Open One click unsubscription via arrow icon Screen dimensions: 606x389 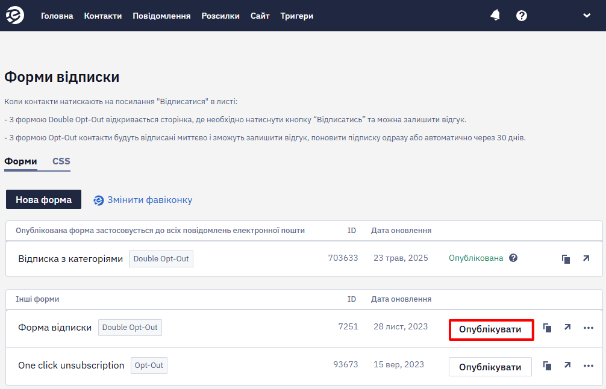coord(567,365)
